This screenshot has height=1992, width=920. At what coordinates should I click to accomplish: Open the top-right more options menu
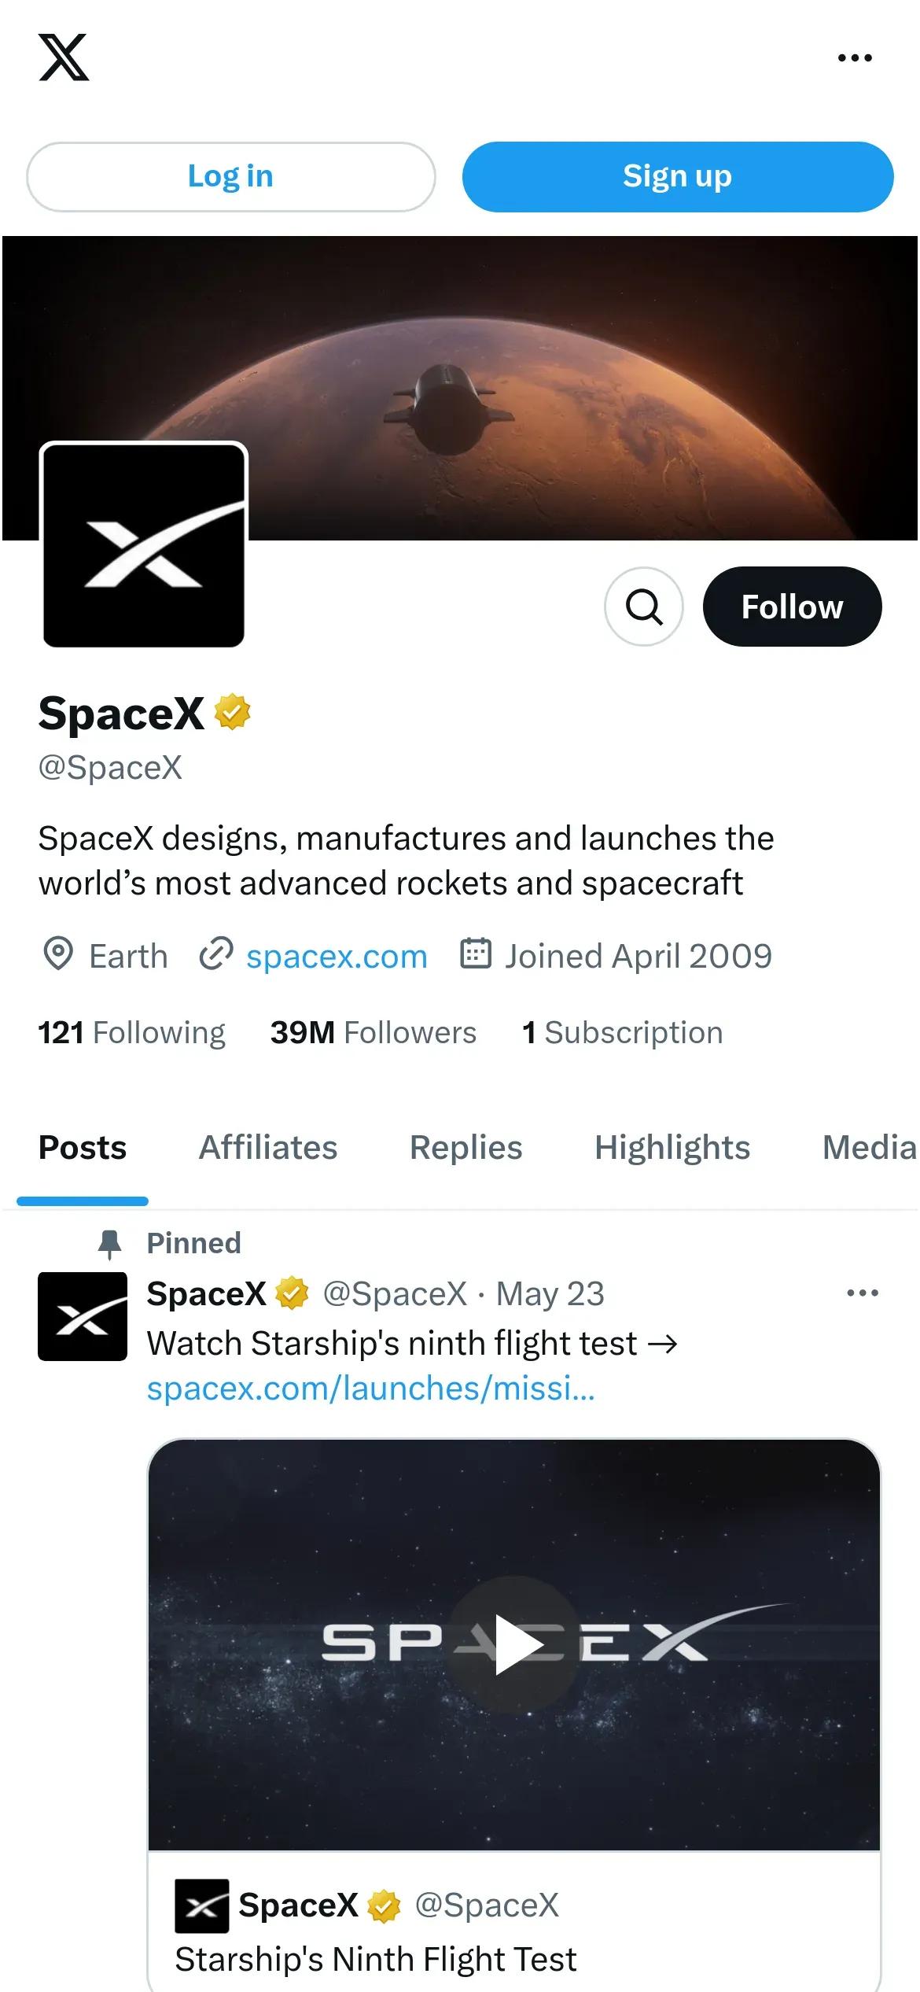854,58
